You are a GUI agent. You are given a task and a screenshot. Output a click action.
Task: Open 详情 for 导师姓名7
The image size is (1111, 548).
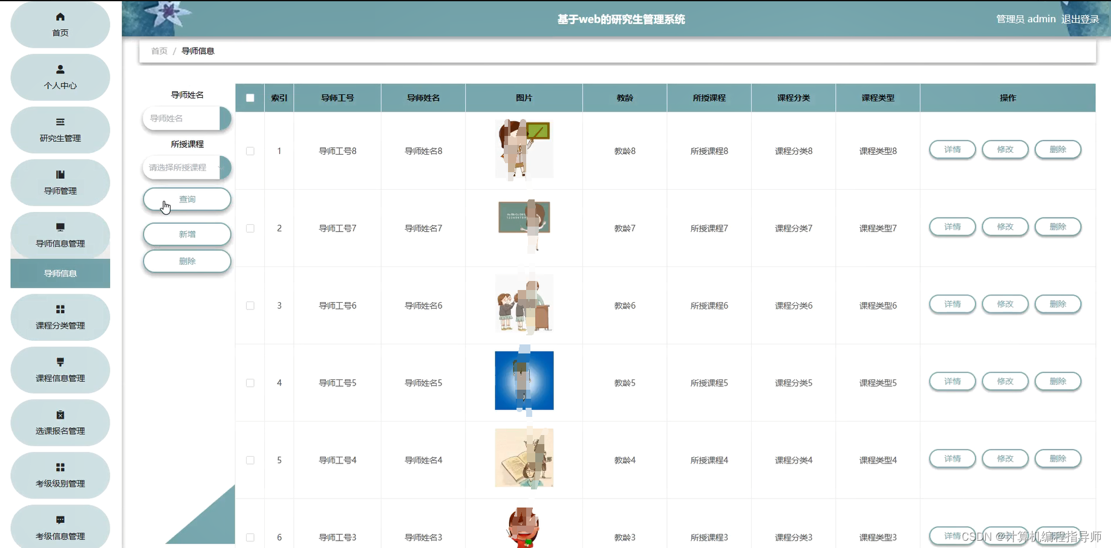click(953, 227)
